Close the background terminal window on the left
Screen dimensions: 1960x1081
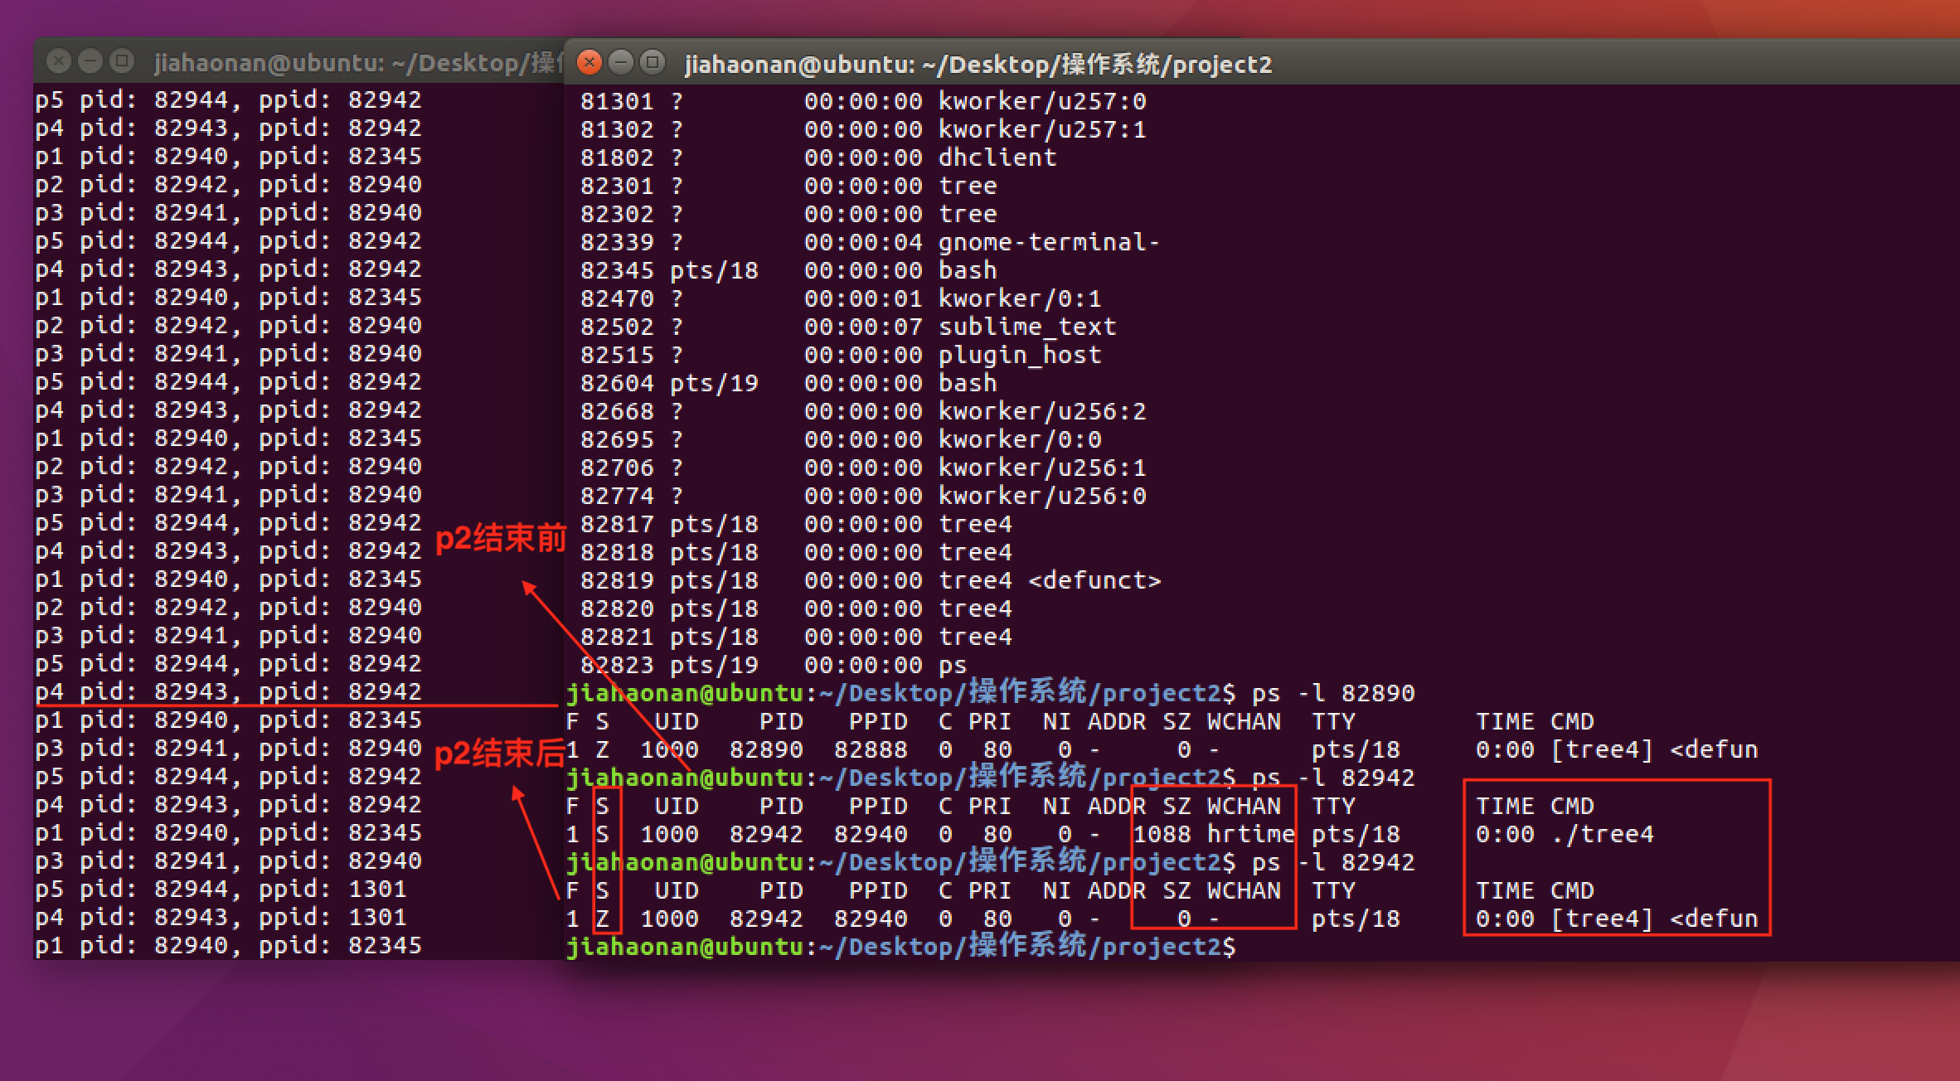pyautogui.click(x=59, y=61)
